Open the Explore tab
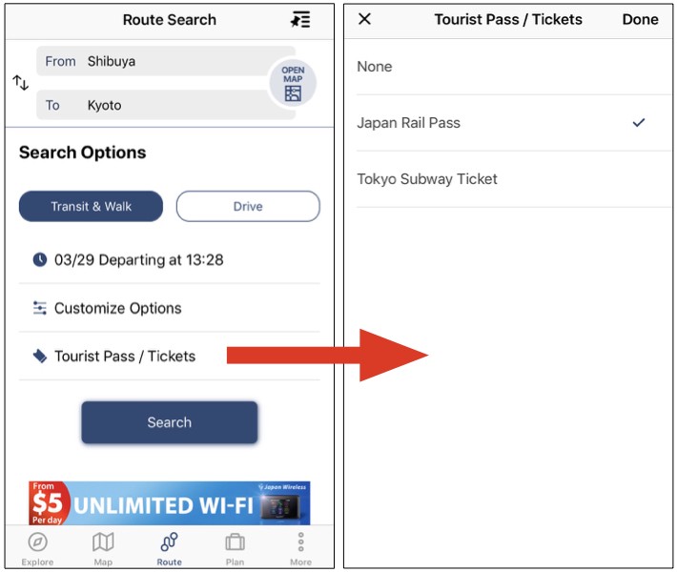 (37, 548)
